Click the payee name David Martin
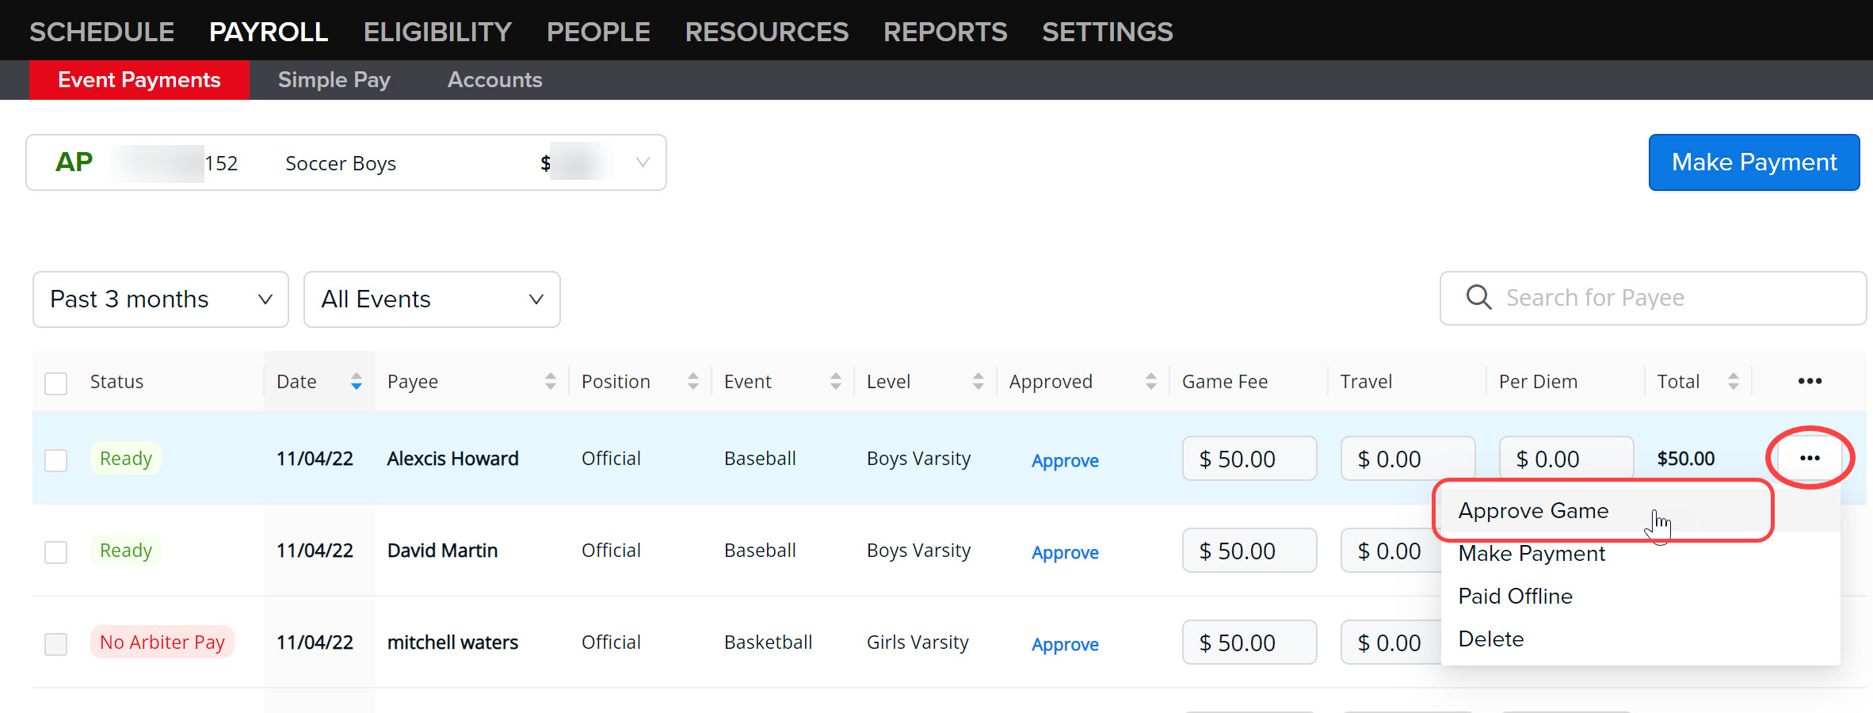This screenshot has height=713, width=1873. (442, 551)
